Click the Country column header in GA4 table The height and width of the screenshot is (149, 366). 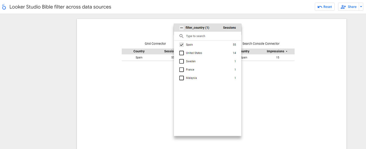[x=139, y=51]
